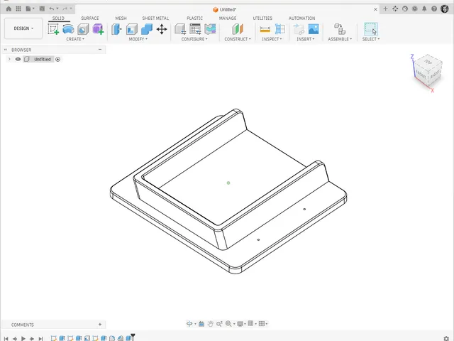Open the Viewports layout dropdown
This screenshot has height=341, width=454.
263,324
